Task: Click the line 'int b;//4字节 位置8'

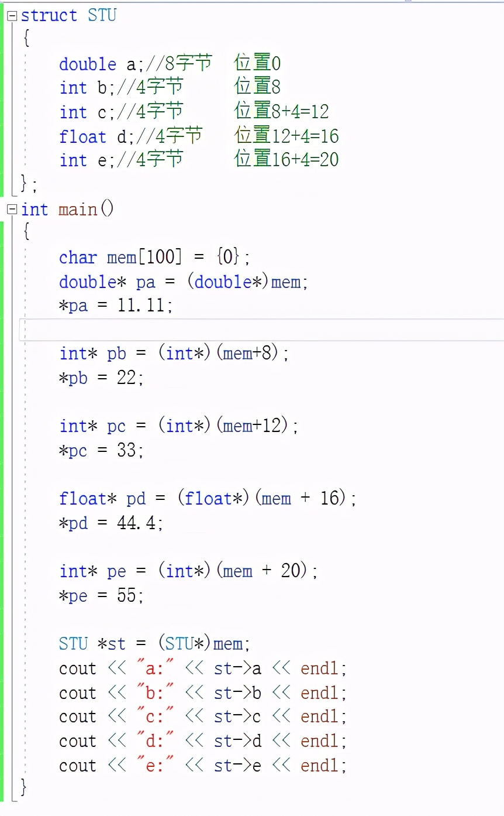Action: (x=170, y=87)
